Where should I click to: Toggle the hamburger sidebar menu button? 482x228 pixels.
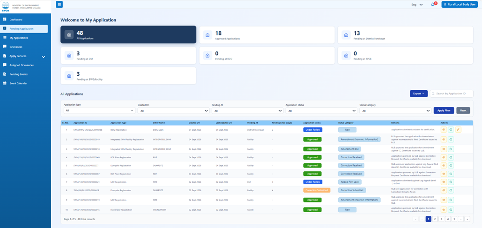[x=60, y=4]
